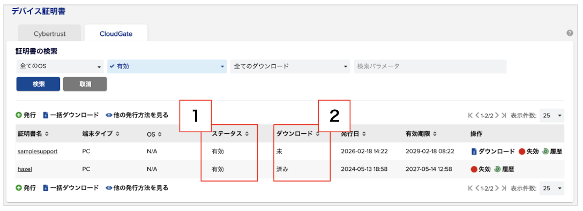Screen dimensions: 583x211
Task: Click the 済み download status cell
Action: tap(282, 169)
